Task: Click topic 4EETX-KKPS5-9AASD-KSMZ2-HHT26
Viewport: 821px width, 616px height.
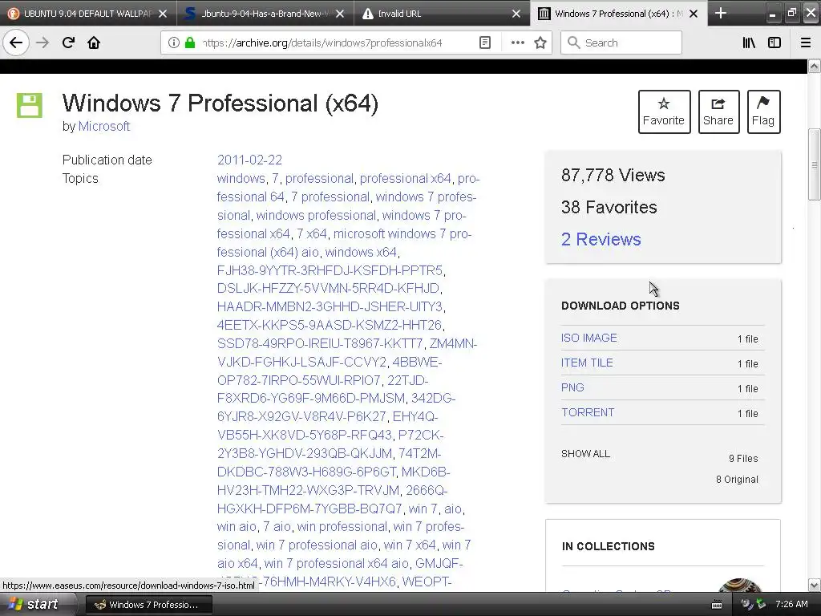Action: (x=330, y=325)
